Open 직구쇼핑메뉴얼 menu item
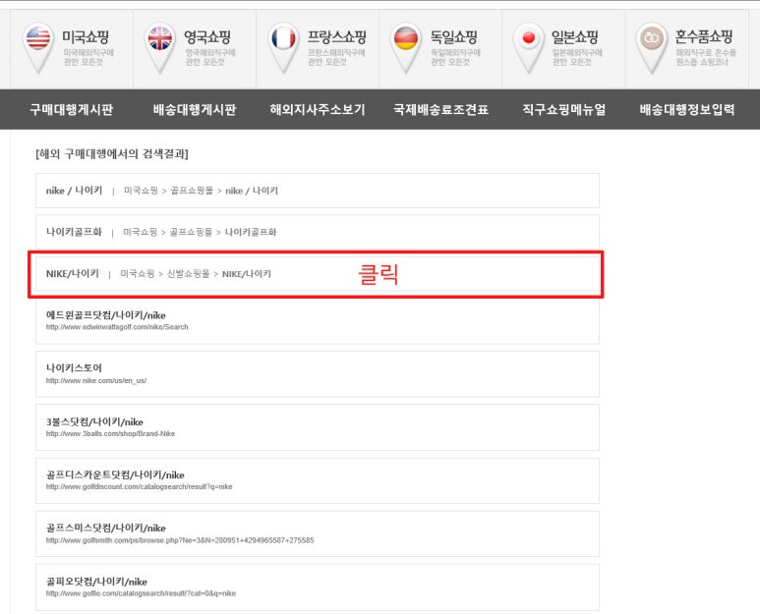Viewport: 760px width, 614px height. coord(563,109)
